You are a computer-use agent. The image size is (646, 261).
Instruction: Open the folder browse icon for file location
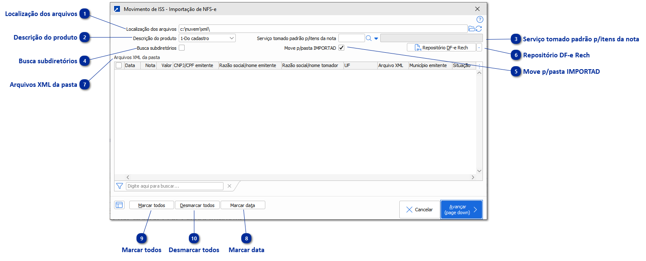(472, 29)
